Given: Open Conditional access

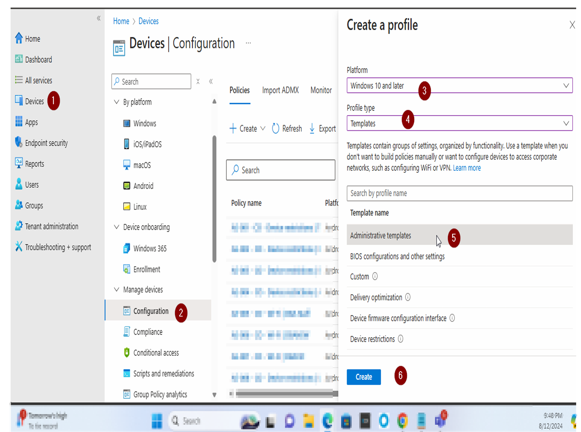Looking at the screenshot, I should click(x=151, y=353).
